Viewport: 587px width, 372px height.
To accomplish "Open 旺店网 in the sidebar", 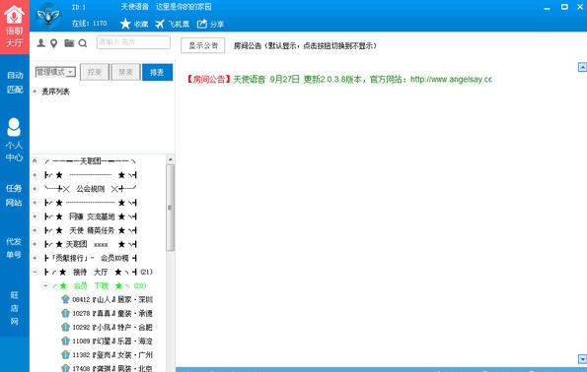I will pos(14,308).
